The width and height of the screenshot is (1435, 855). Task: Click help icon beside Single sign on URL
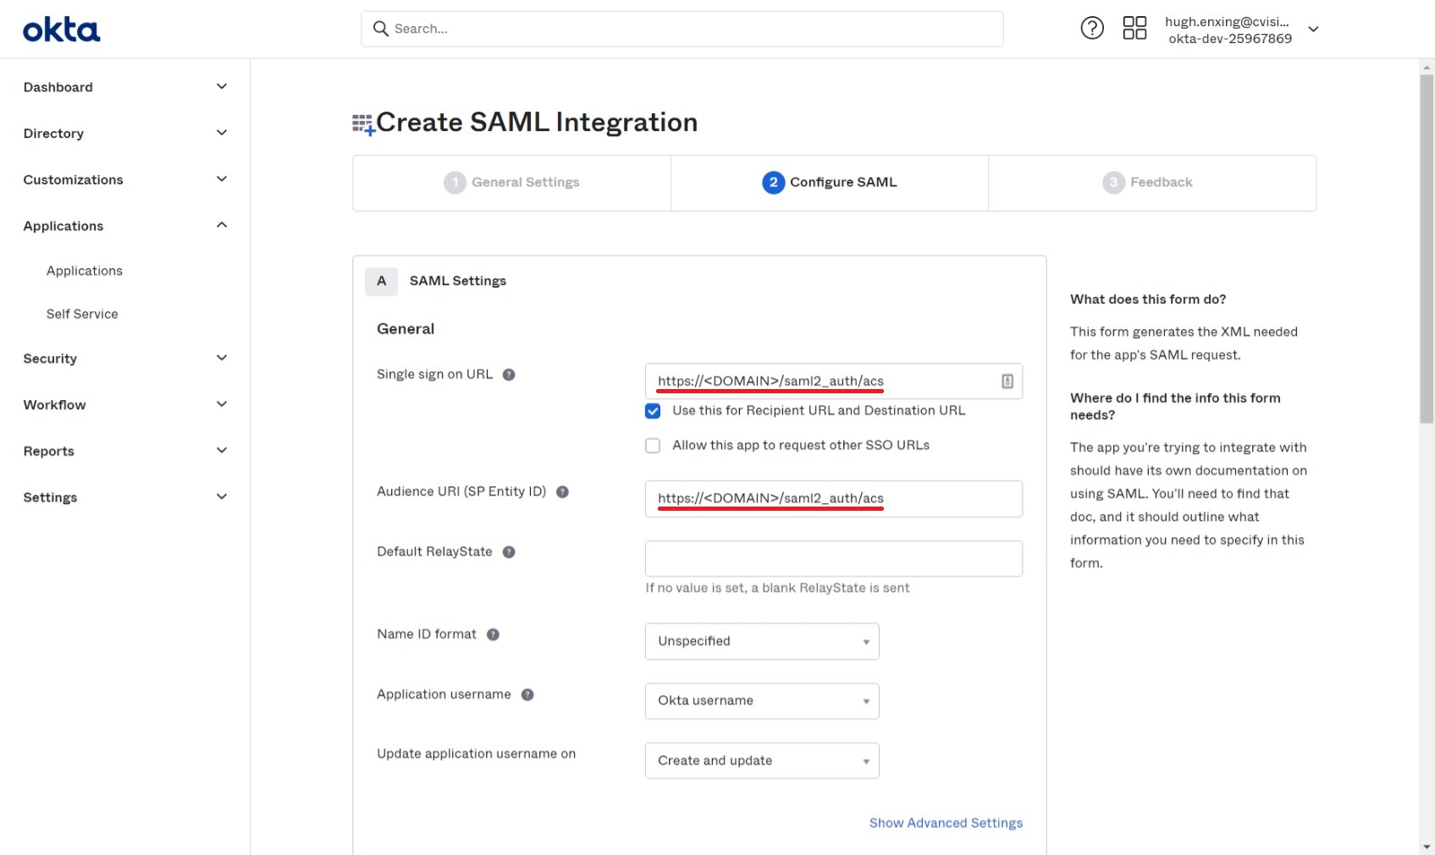[x=509, y=375]
